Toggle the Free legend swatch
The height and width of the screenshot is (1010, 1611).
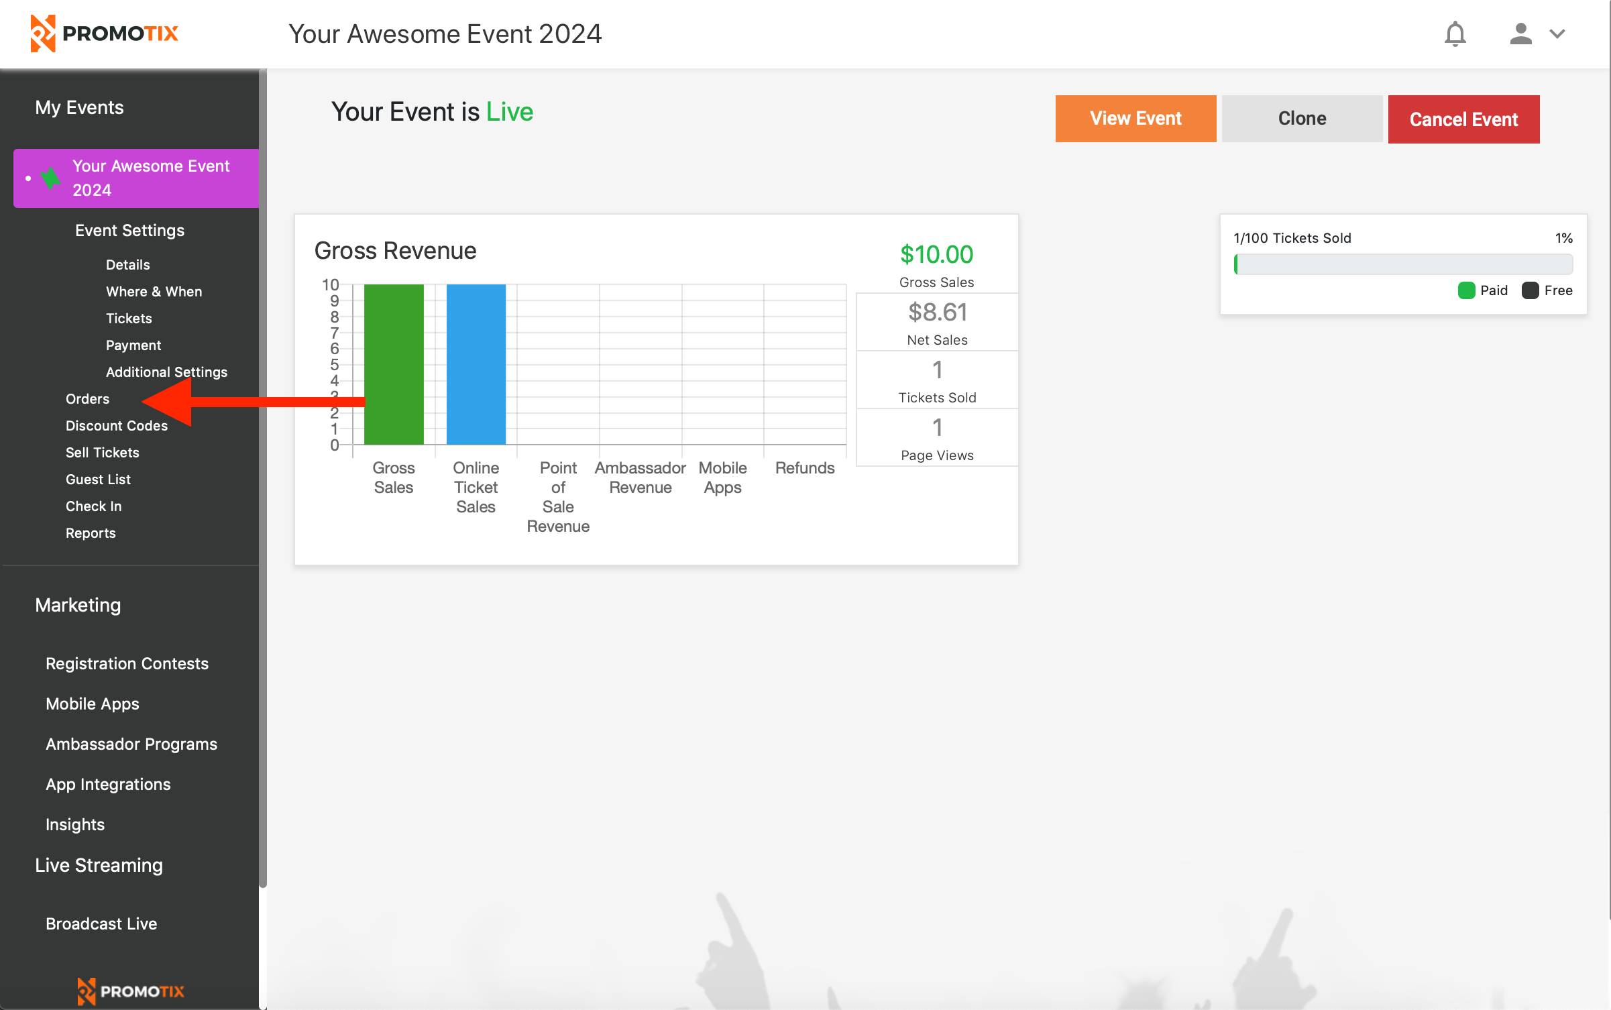[x=1530, y=290]
